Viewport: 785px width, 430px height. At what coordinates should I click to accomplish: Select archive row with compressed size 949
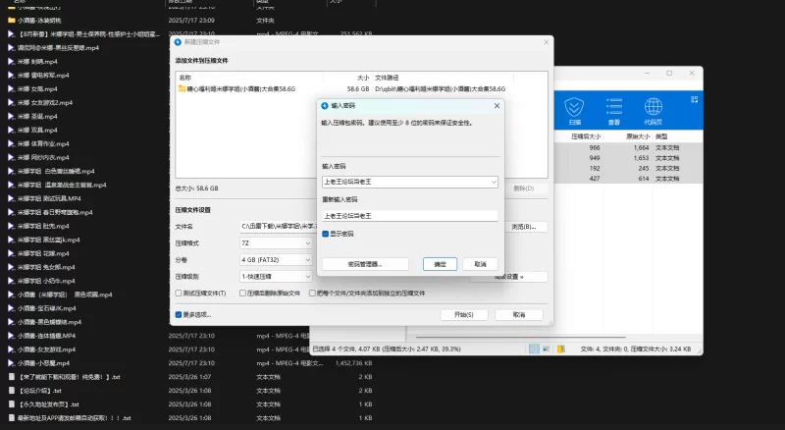click(x=628, y=158)
